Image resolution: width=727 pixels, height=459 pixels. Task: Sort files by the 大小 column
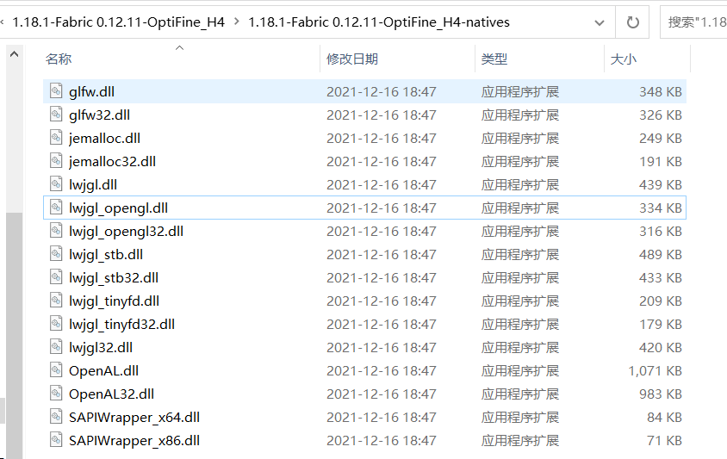624,59
